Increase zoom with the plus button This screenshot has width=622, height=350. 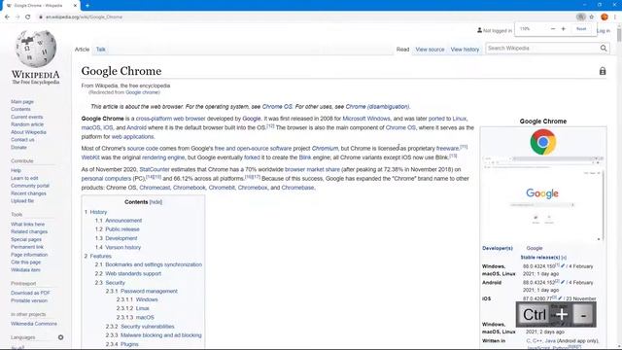tap(563, 28)
